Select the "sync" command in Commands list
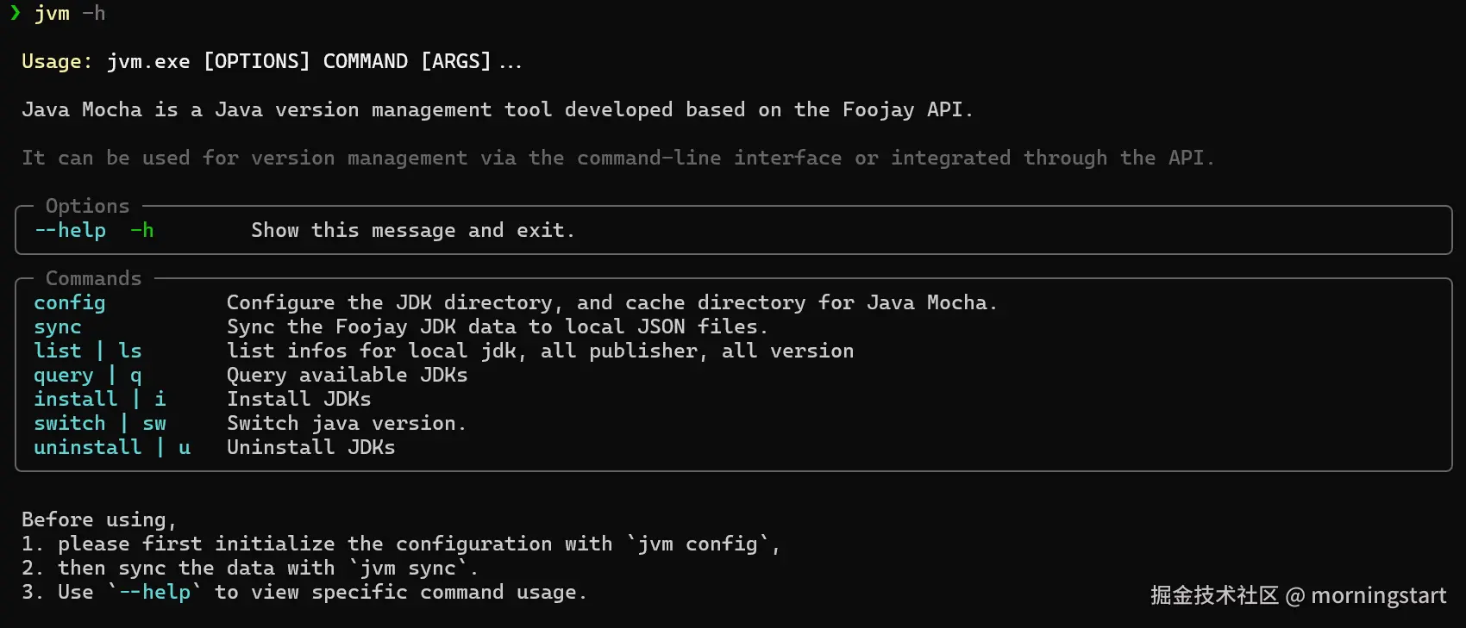Screen dimensions: 1466x628 click(58, 327)
